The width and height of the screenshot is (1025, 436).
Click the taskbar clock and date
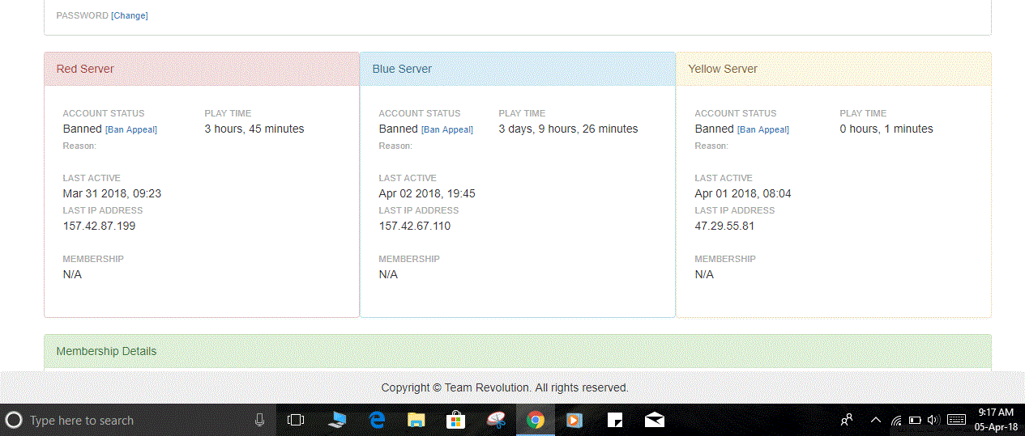point(996,420)
